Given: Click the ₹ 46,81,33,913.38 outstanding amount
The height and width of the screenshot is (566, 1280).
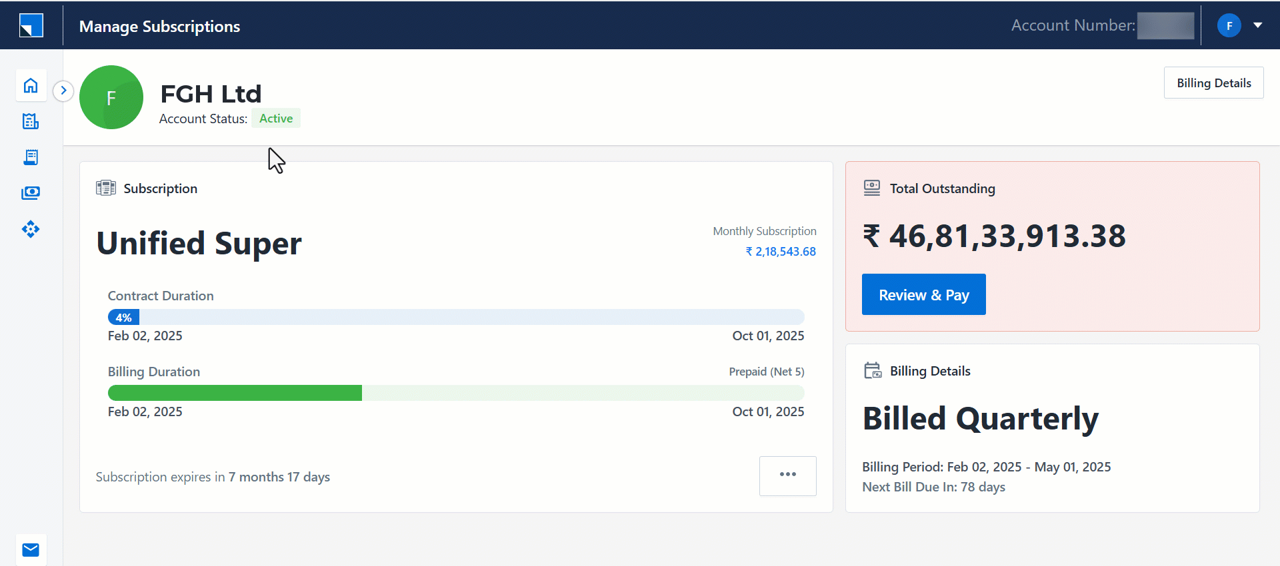Looking at the screenshot, I should 994,236.
